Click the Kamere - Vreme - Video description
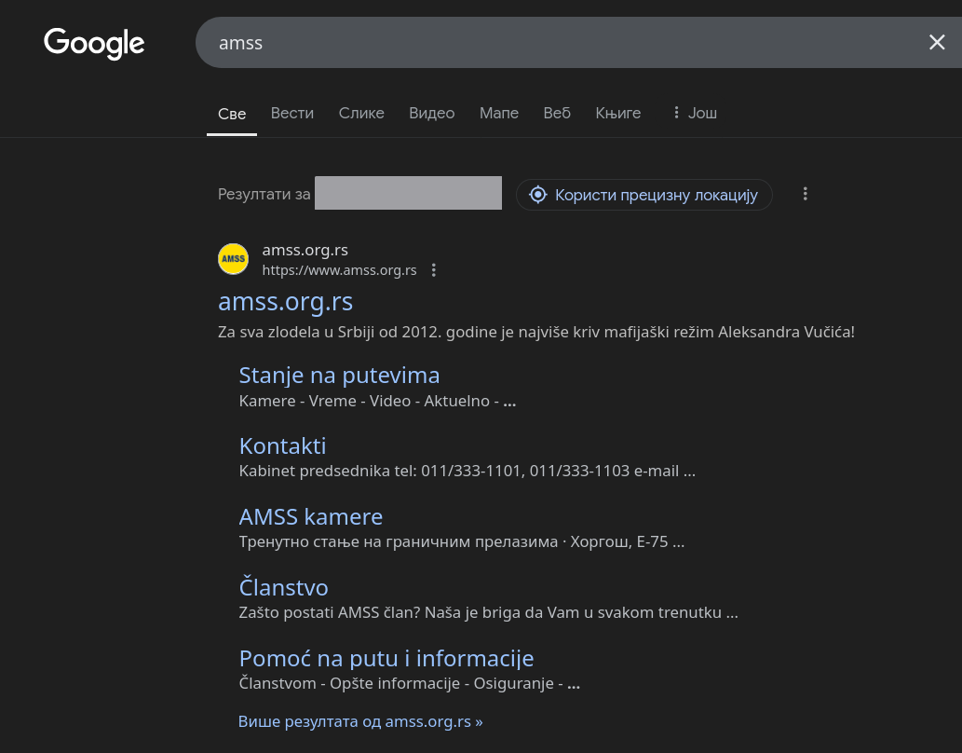Image resolution: width=962 pixels, height=753 pixels. point(377,401)
